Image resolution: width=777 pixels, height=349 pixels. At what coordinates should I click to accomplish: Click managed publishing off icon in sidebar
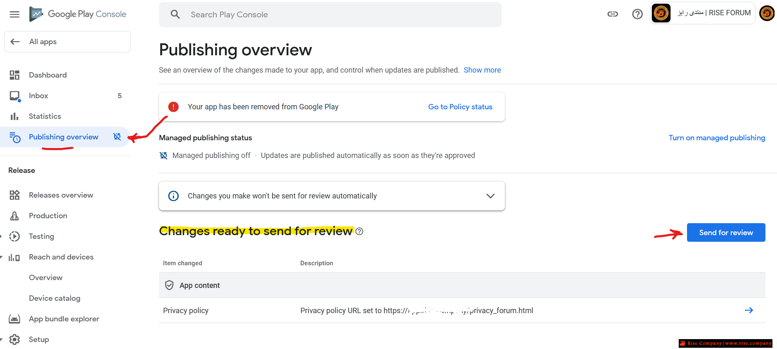pyautogui.click(x=117, y=137)
